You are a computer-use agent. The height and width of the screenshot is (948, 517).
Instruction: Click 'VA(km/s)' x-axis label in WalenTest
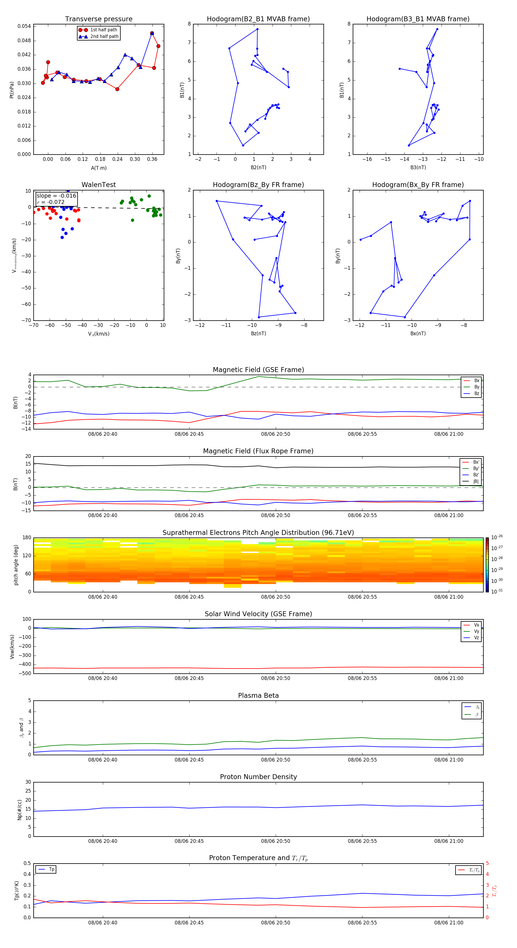pos(99,334)
